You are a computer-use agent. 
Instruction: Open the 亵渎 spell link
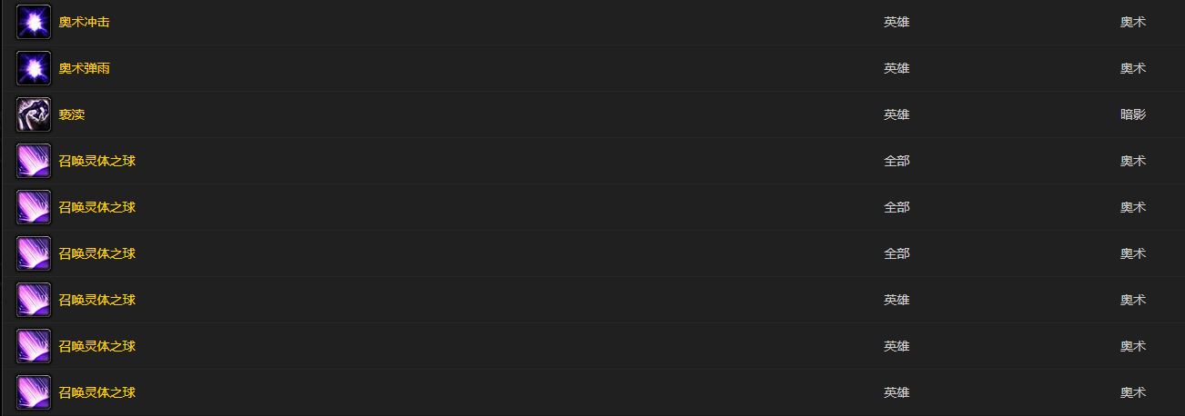[72, 114]
